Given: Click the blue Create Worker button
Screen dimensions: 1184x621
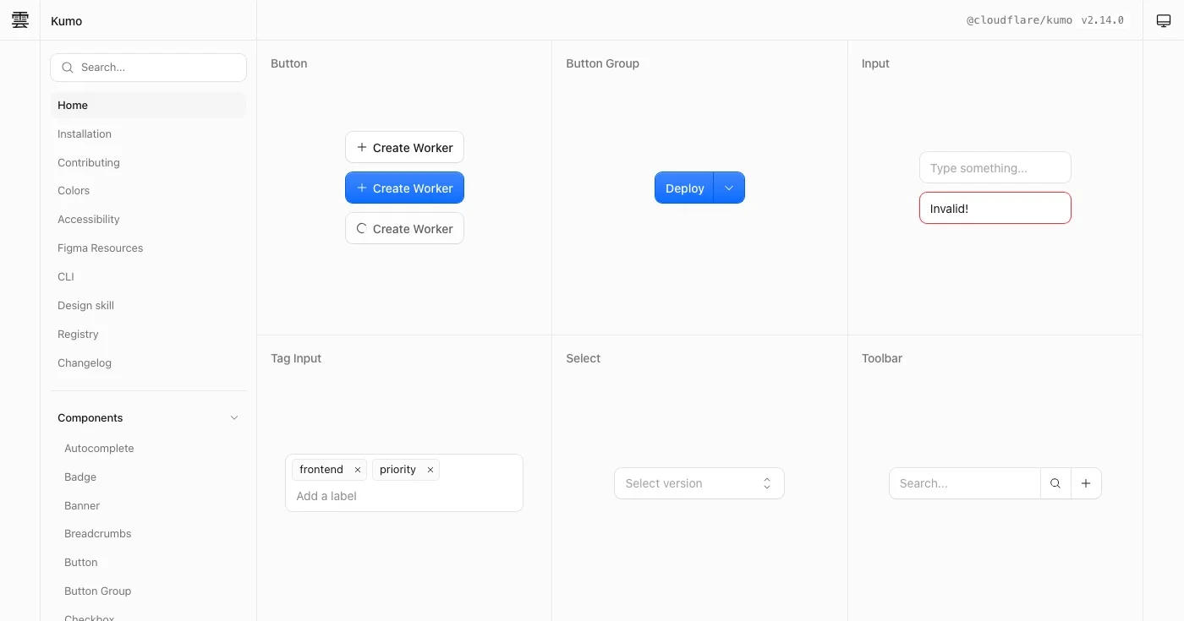Looking at the screenshot, I should click(404, 188).
